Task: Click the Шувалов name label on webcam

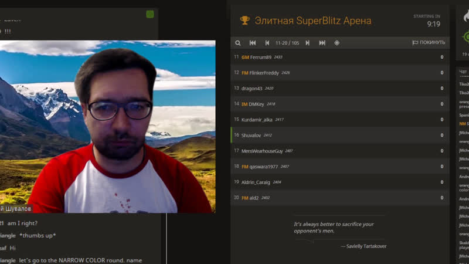Action: pos(16,209)
